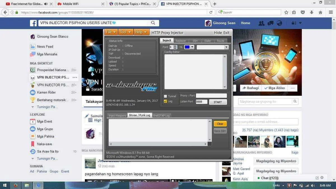Open the Firefox hamburger menu
Image resolution: width=336 pixels, height=189 pixels.
click(331, 12)
